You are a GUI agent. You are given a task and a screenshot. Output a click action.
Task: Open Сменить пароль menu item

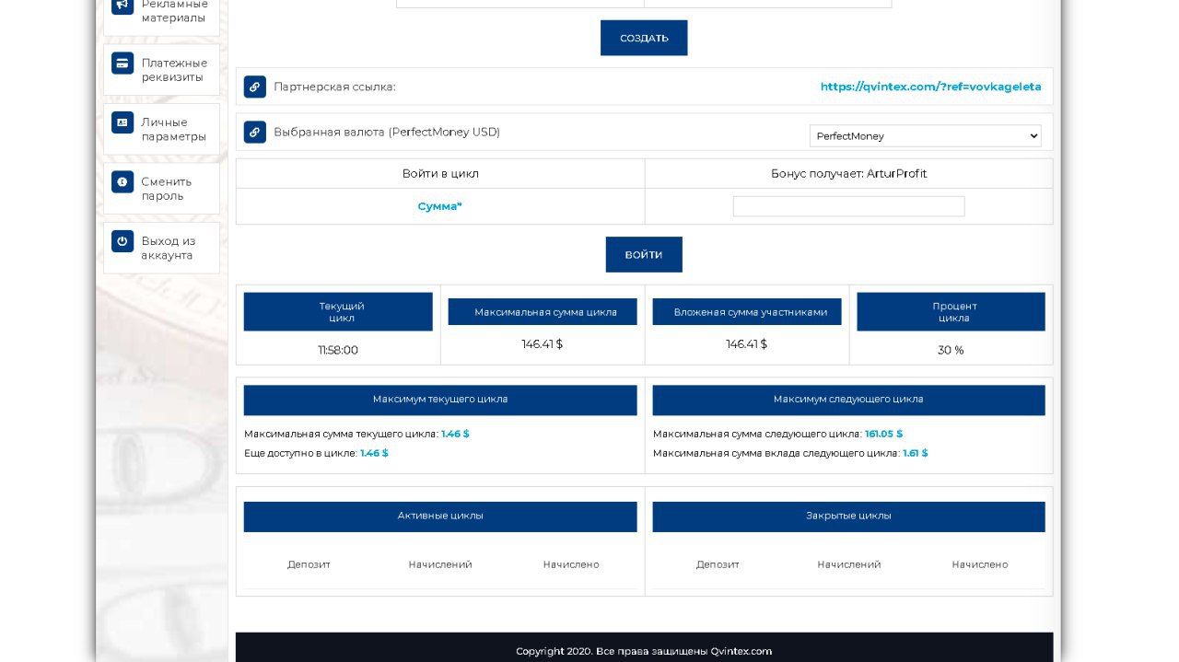tap(161, 189)
